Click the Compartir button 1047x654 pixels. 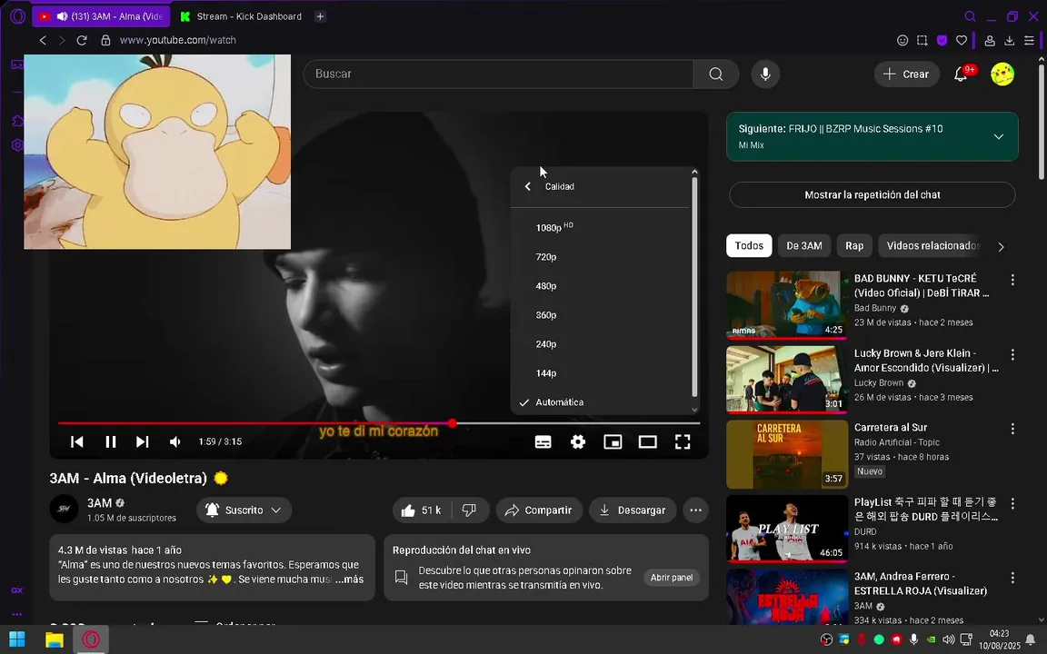(539, 510)
